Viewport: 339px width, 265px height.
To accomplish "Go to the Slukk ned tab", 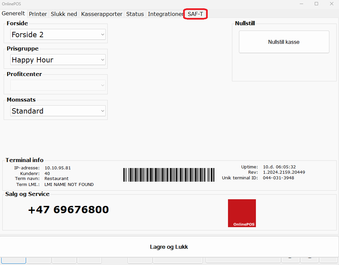I will point(64,14).
